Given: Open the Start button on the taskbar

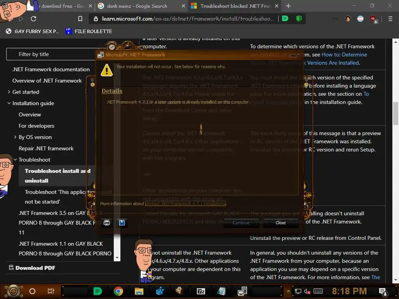Looking at the screenshot, I should (x=13, y=291).
